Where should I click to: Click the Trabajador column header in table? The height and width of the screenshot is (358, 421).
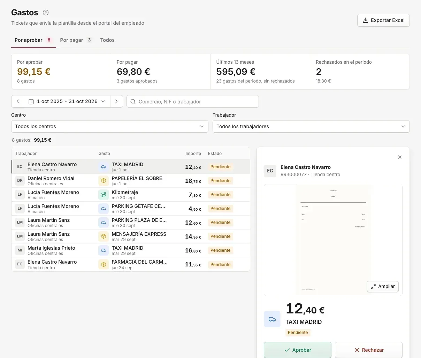pos(26,154)
